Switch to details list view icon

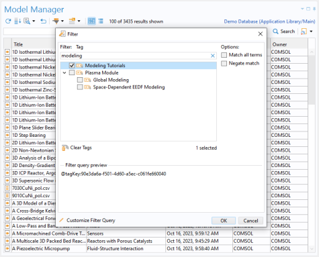[101, 21]
